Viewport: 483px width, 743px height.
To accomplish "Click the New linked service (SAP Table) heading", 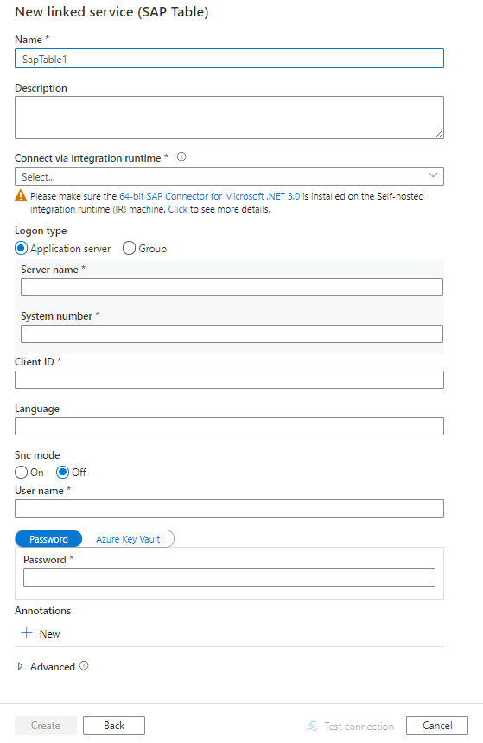I will 111,12.
